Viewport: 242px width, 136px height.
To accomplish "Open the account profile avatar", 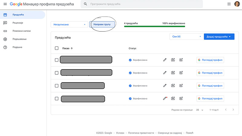I will click(237, 4).
